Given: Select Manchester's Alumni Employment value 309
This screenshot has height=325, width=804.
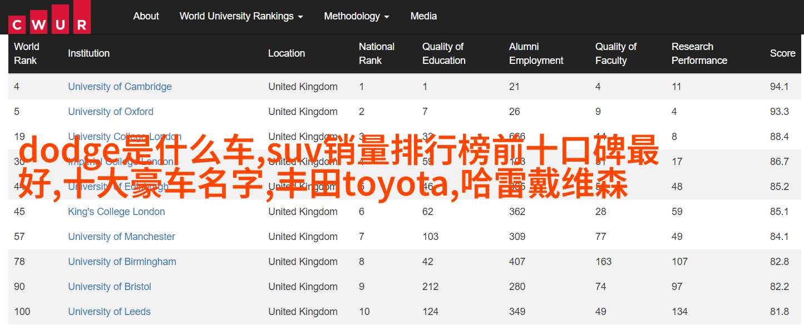Looking at the screenshot, I should pos(517,237).
